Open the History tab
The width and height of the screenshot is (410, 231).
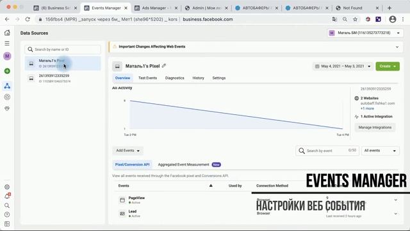point(198,78)
